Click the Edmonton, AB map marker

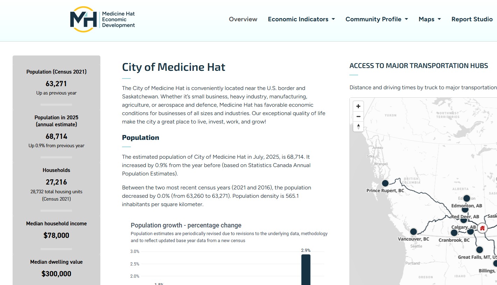[467, 198]
